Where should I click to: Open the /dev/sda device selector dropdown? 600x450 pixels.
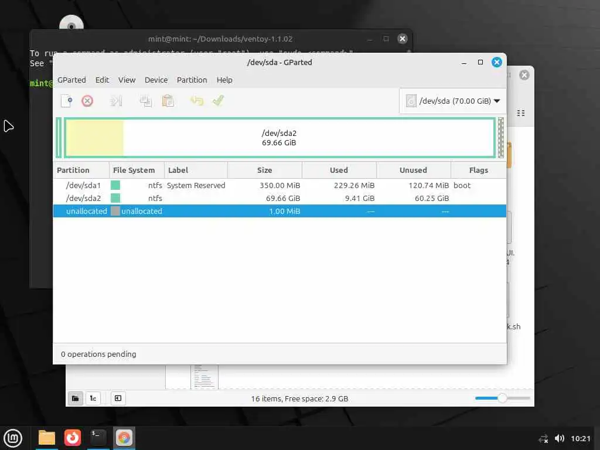pos(453,101)
